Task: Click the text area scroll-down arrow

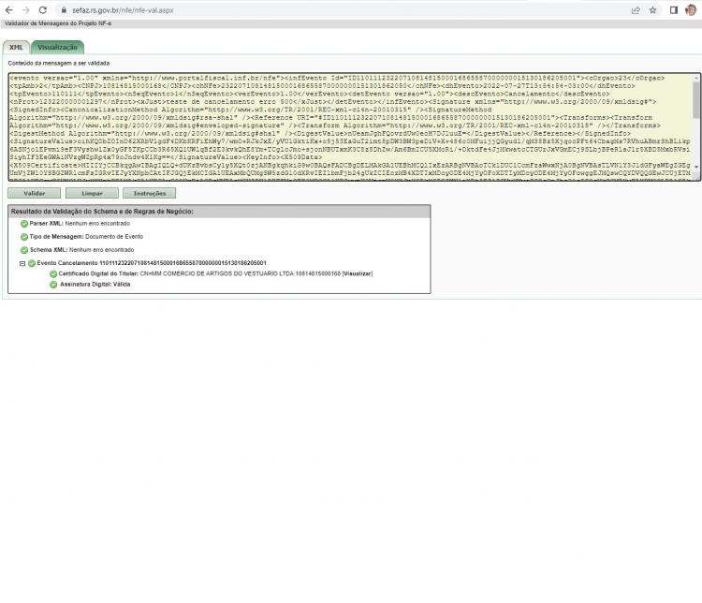Action: [696, 167]
